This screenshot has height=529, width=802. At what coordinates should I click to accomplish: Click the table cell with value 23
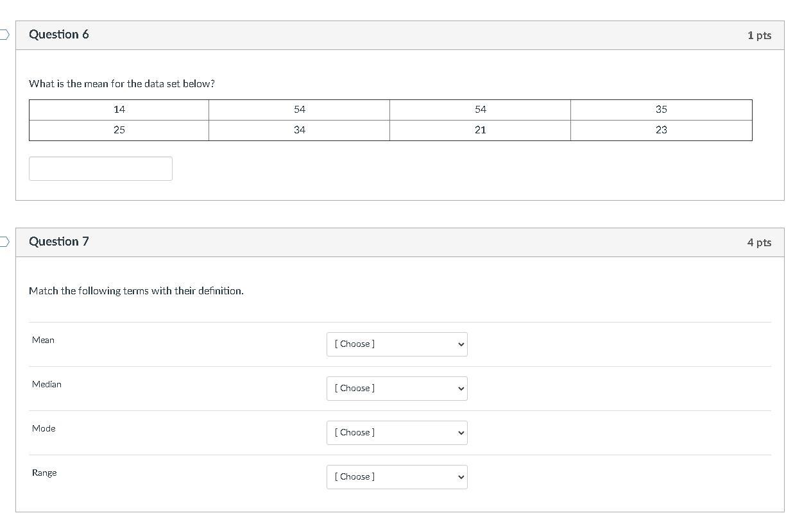pos(661,130)
